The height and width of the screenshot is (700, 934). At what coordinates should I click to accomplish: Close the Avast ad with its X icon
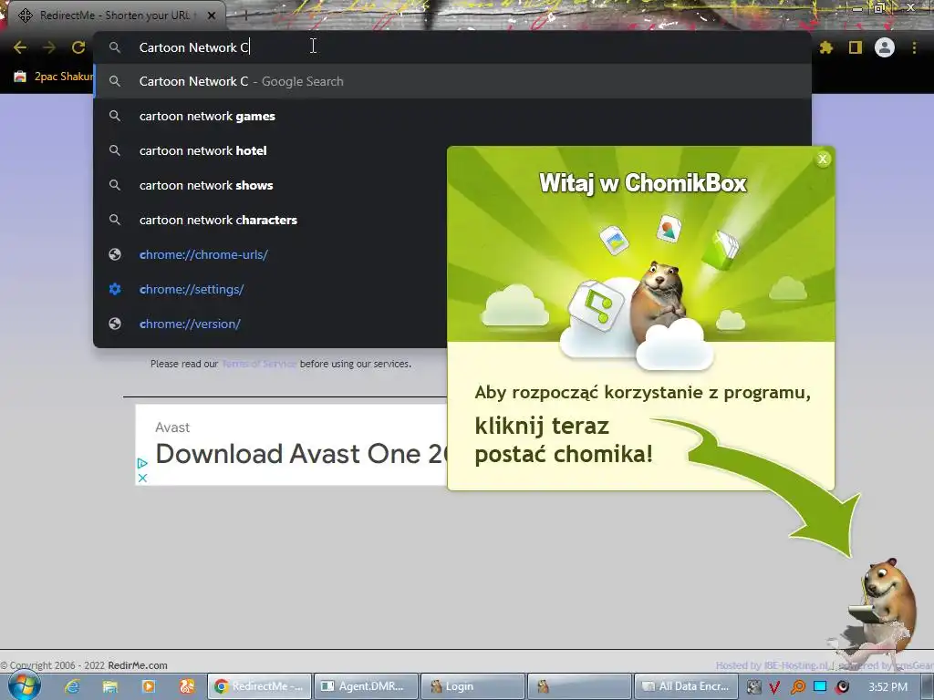tap(142, 478)
